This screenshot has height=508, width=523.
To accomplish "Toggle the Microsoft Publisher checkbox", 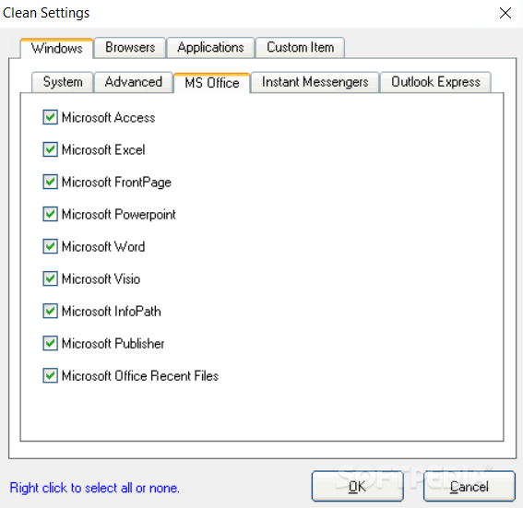I will 50,343.
